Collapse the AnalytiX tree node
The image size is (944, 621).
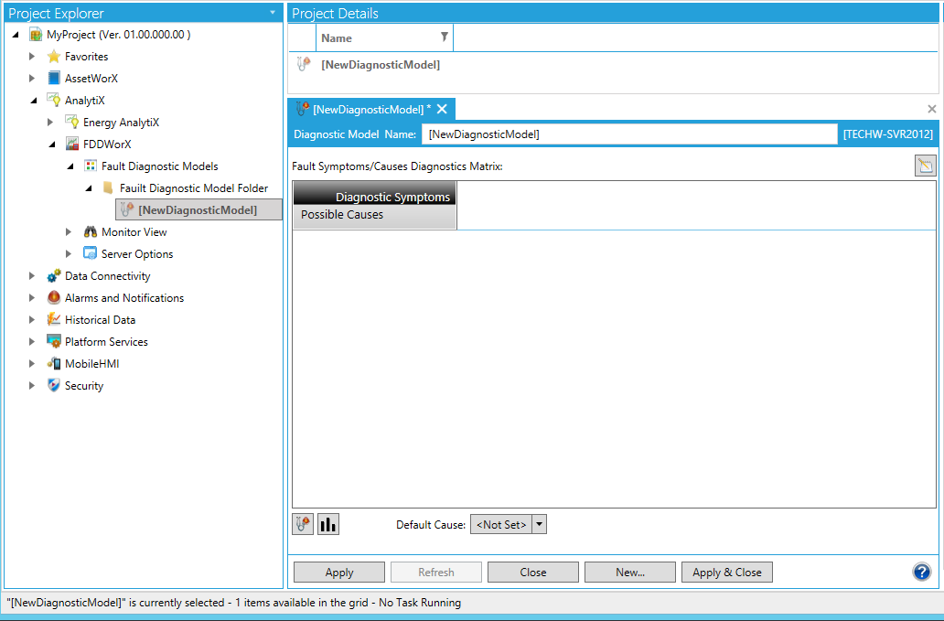tap(32, 101)
